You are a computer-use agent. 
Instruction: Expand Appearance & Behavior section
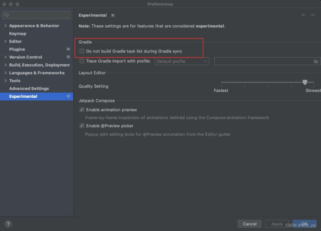(6, 26)
